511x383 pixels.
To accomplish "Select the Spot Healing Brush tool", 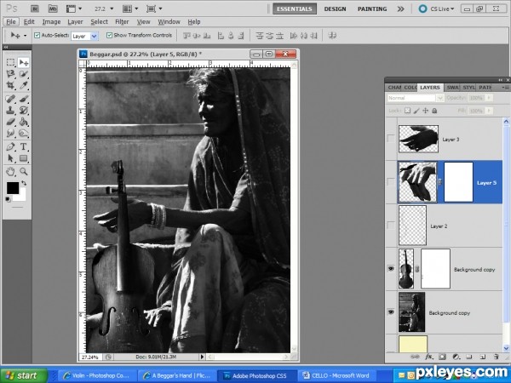I will coord(11,99).
